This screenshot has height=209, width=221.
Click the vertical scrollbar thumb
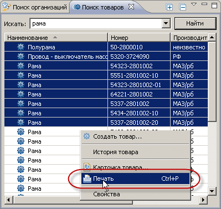pos(212,81)
